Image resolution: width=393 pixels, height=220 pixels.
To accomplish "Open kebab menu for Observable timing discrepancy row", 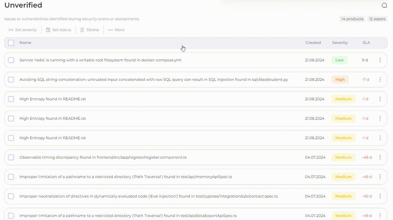I will [380, 157].
